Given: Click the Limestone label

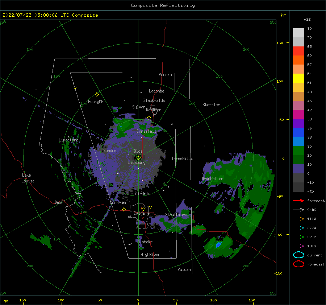Looking at the screenshot, I should coord(68,140).
